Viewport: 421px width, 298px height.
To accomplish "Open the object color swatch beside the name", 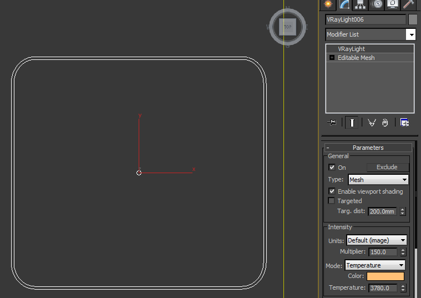I will point(413,19).
